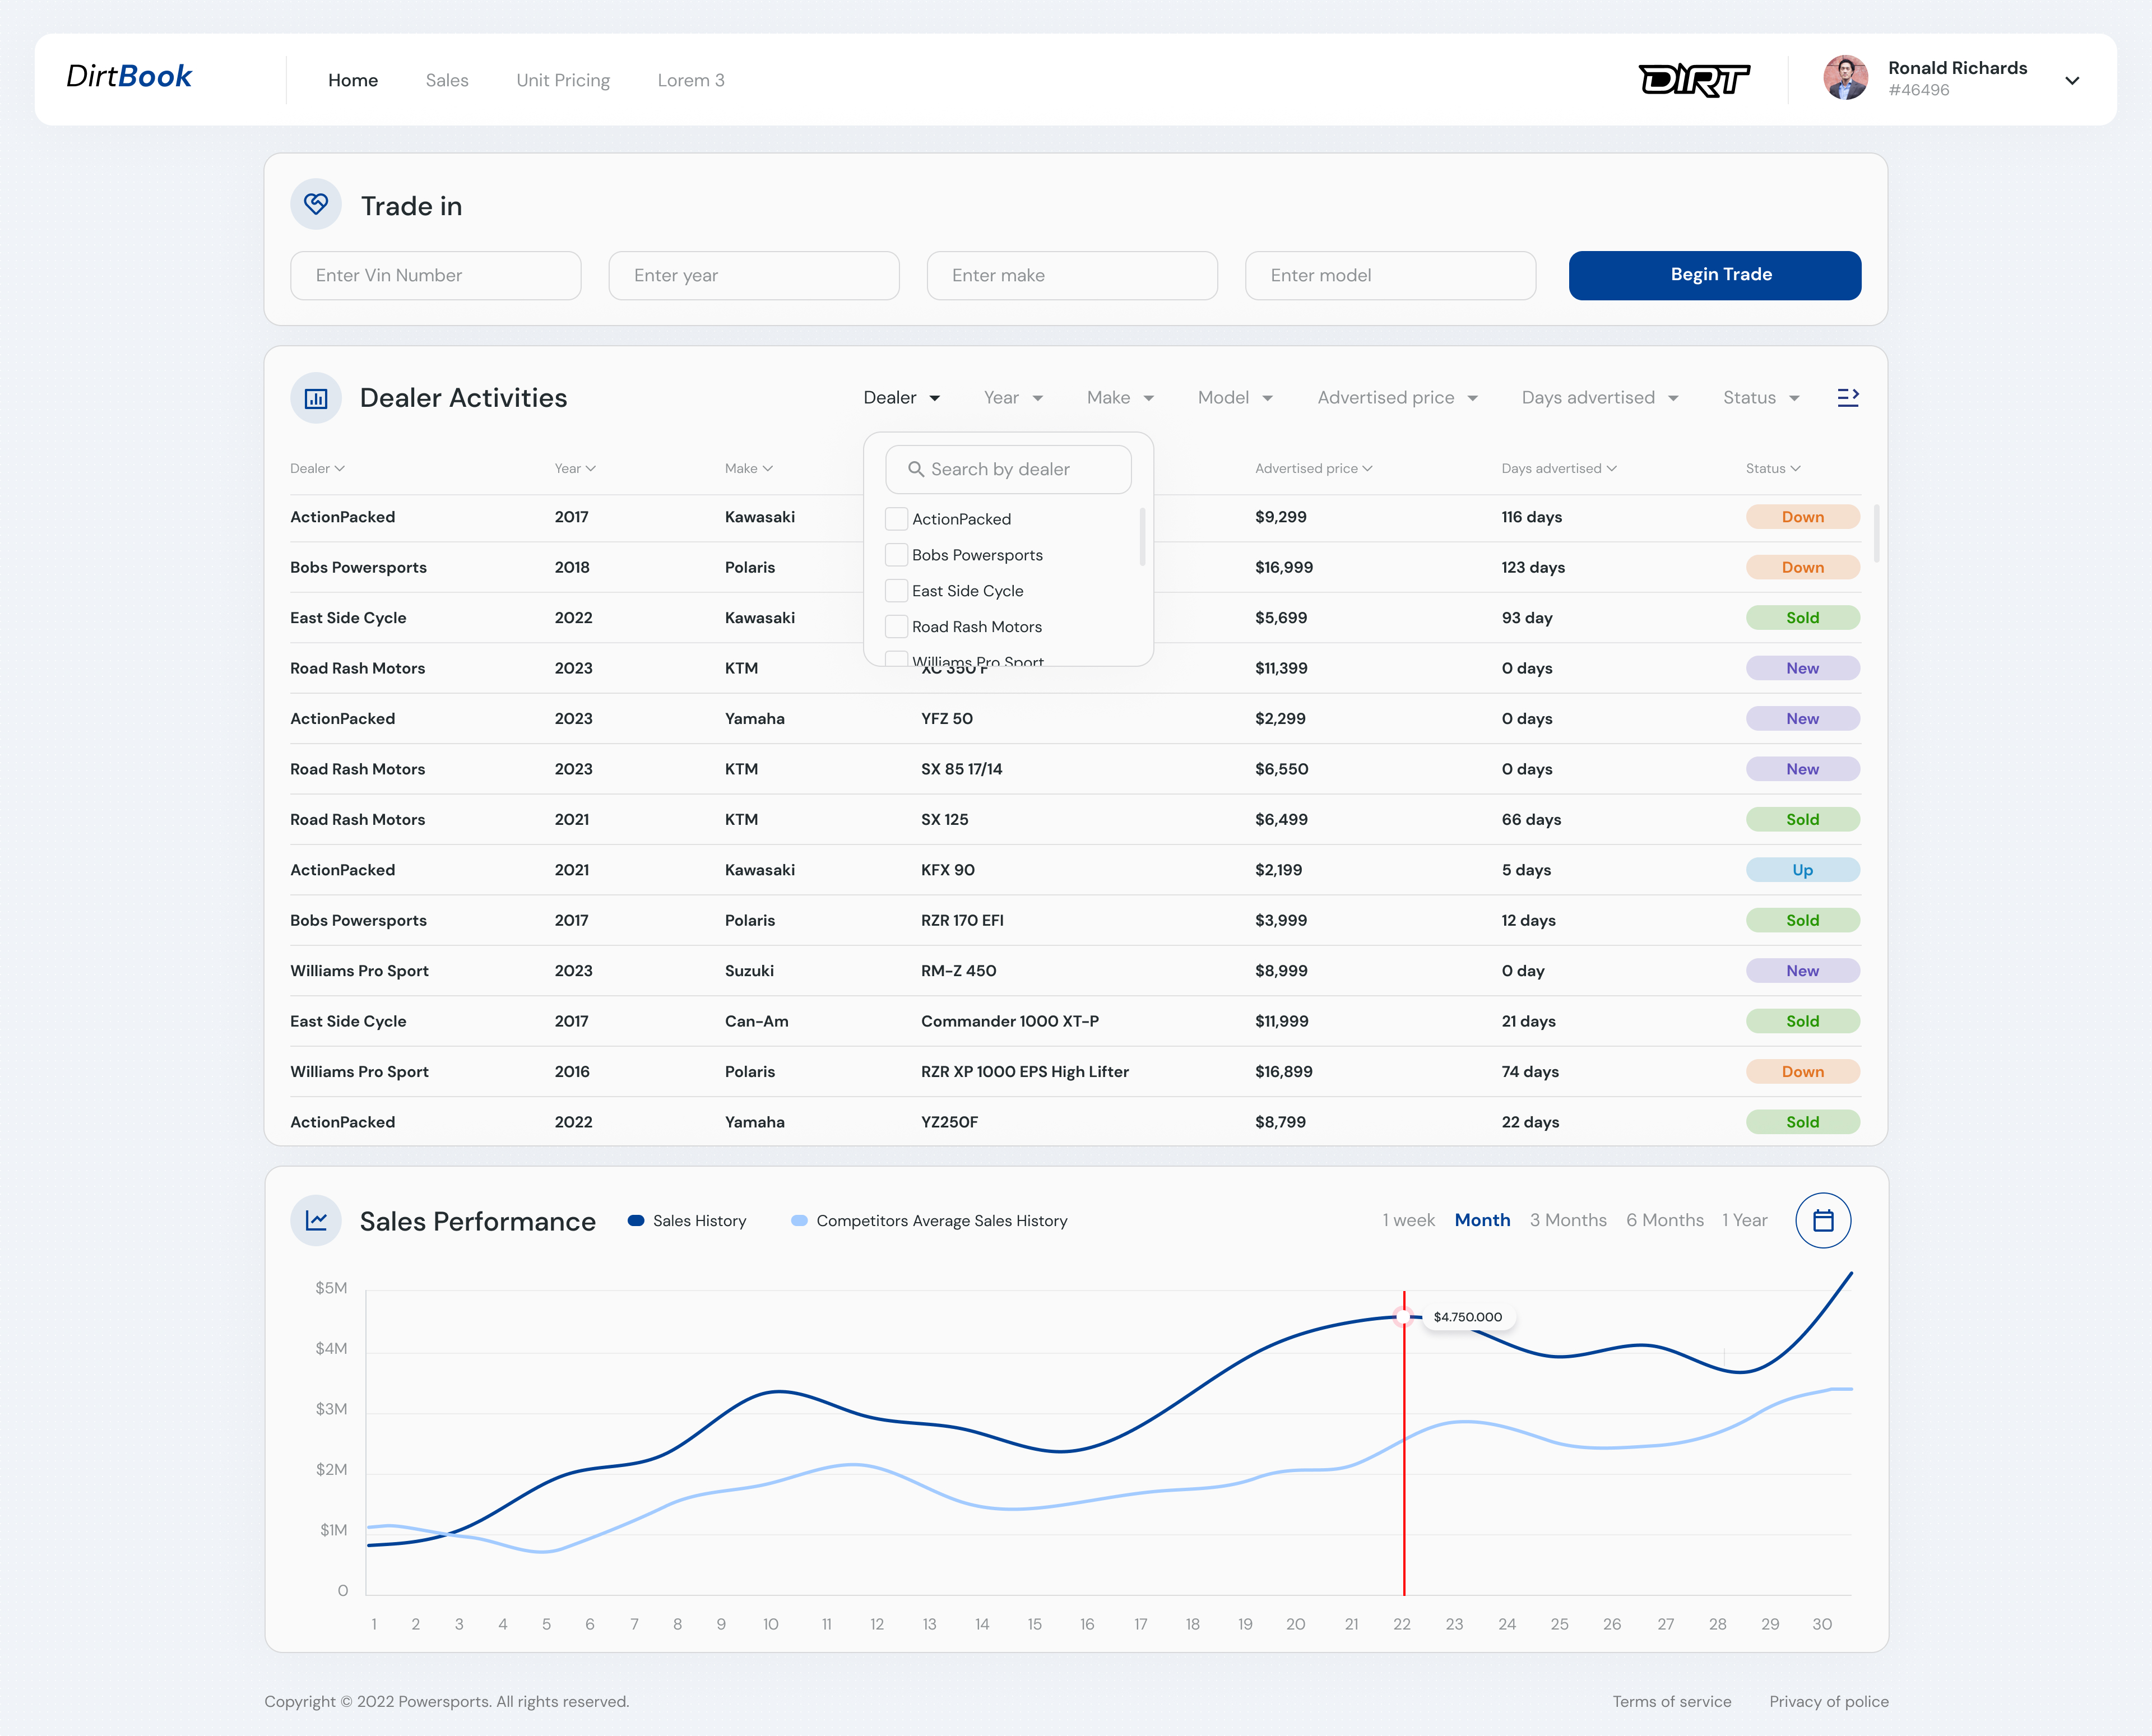This screenshot has height=1736, width=2152.
Task: Click the filter list collapse icon
Action: coord(1847,398)
